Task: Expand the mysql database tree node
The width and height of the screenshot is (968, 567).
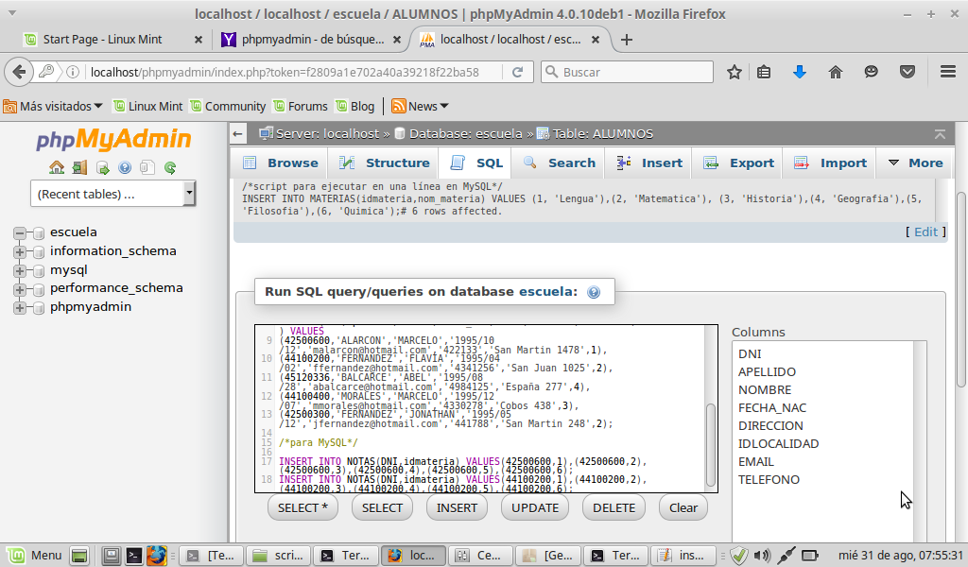Action: click(19, 270)
